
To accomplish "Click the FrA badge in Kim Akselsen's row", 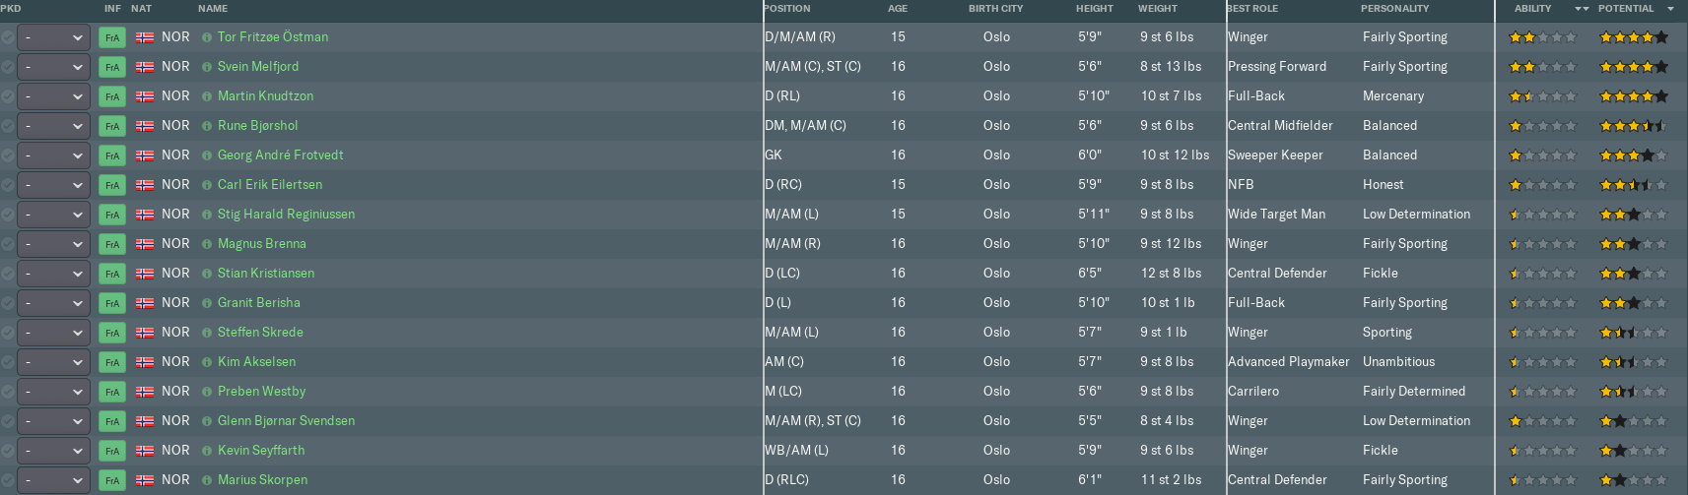I will pyautogui.click(x=111, y=362).
